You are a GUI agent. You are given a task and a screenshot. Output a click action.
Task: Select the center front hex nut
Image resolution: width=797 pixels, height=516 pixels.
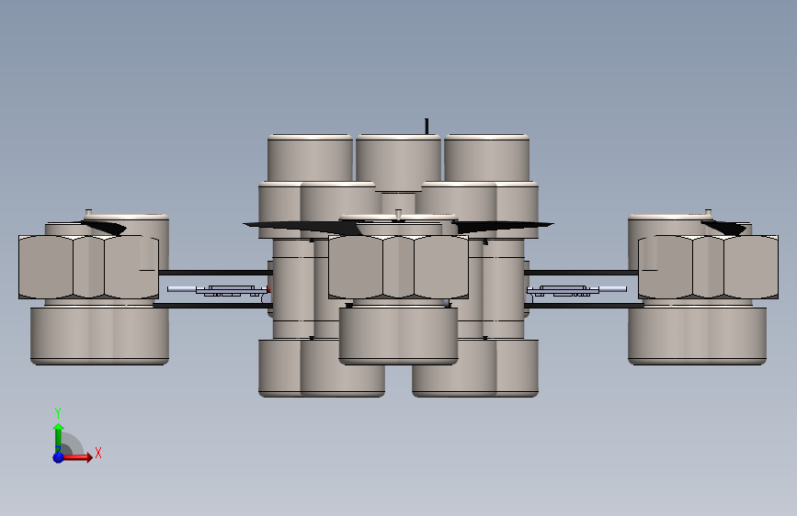pos(398,266)
